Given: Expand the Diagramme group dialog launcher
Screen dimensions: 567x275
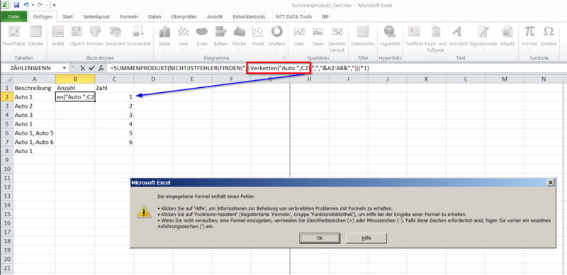Looking at the screenshot, I should (284, 58).
